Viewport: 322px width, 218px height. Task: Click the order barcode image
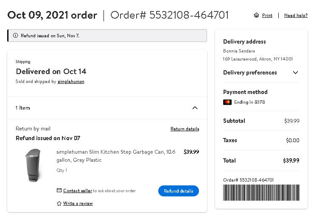[261, 193]
